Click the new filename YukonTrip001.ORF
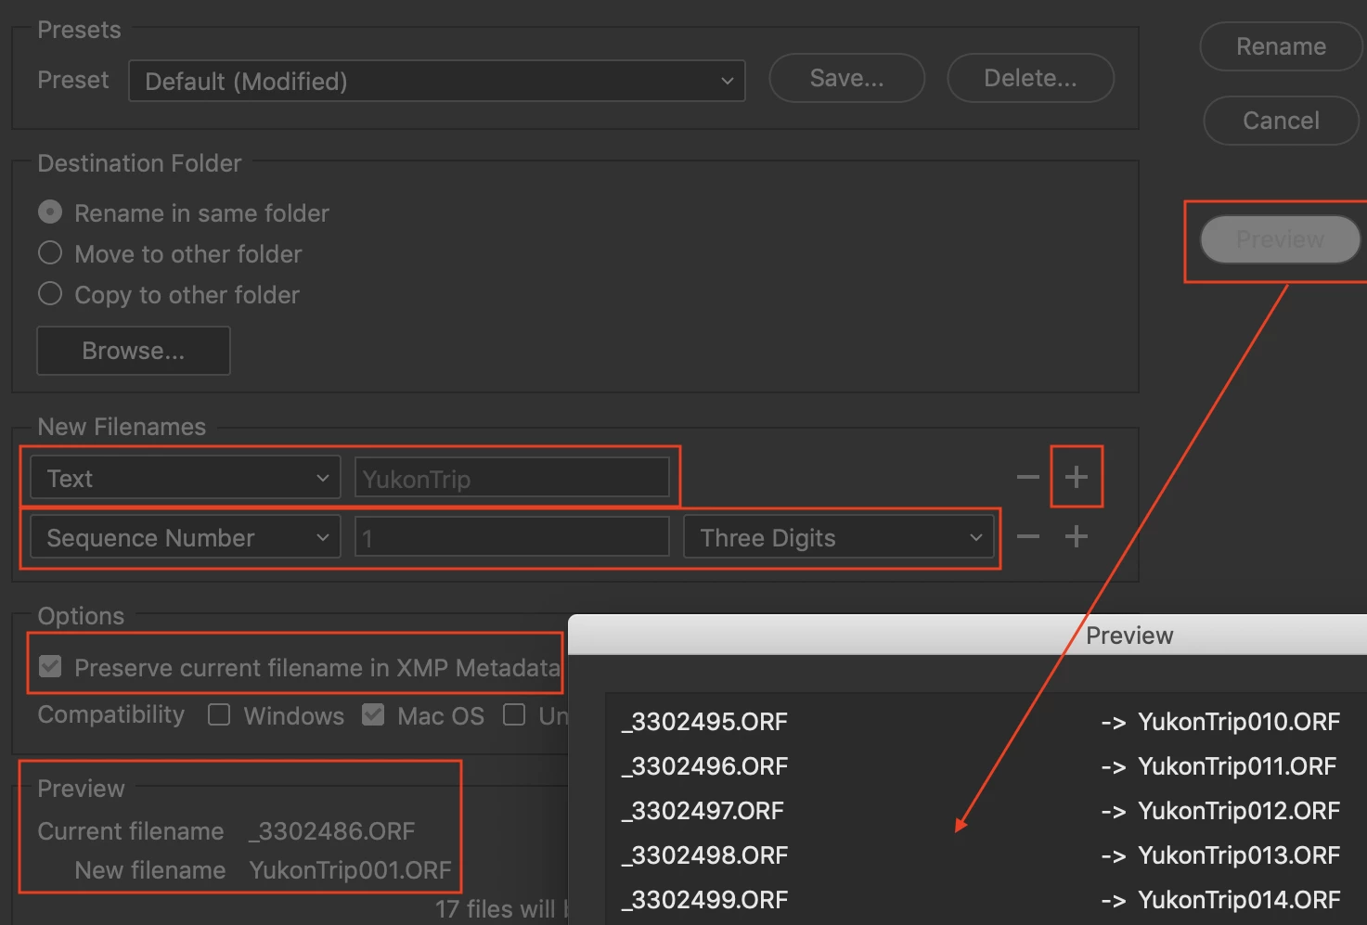The image size is (1367, 925). tap(350, 869)
